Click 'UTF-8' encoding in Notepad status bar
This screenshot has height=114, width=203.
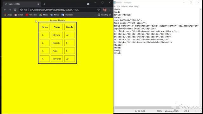click(x=186, y=111)
